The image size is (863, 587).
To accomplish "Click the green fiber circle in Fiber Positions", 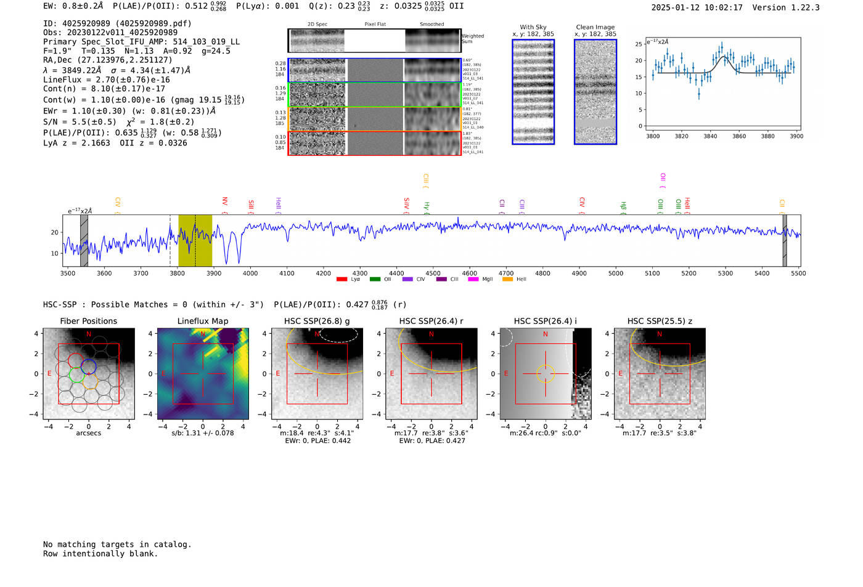I will (x=77, y=374).
